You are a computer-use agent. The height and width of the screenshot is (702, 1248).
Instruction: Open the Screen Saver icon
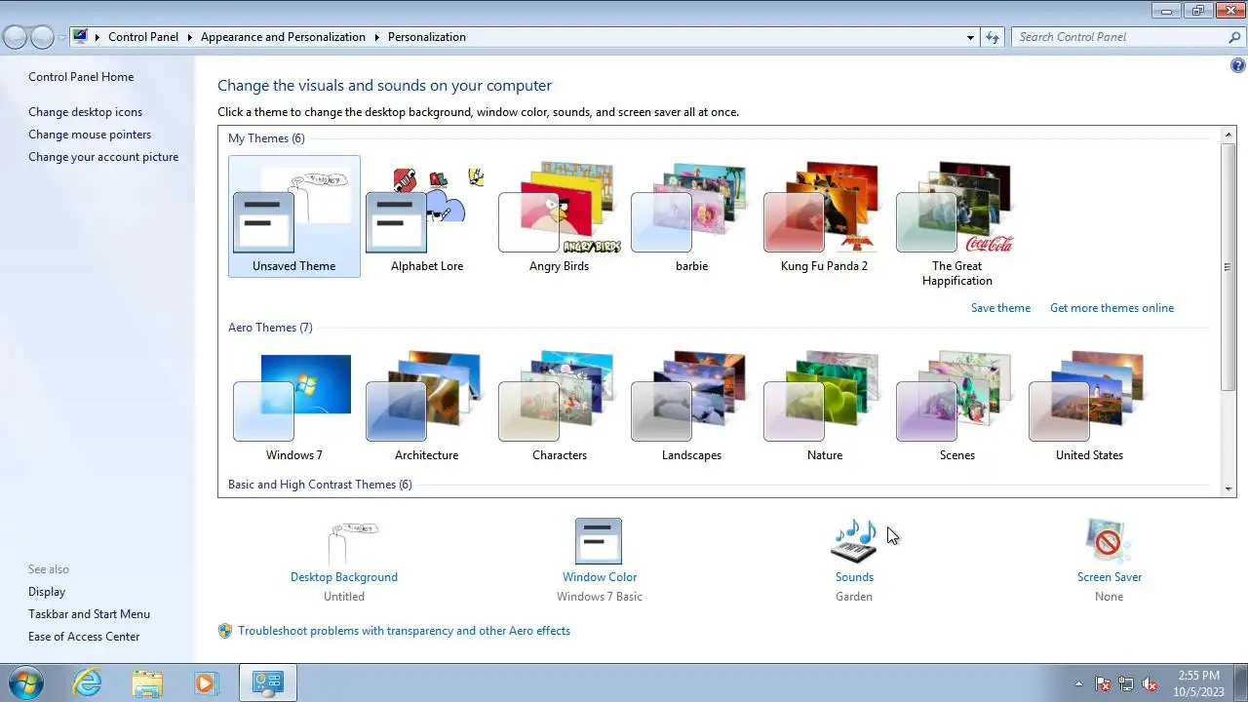click(1109, 541)
